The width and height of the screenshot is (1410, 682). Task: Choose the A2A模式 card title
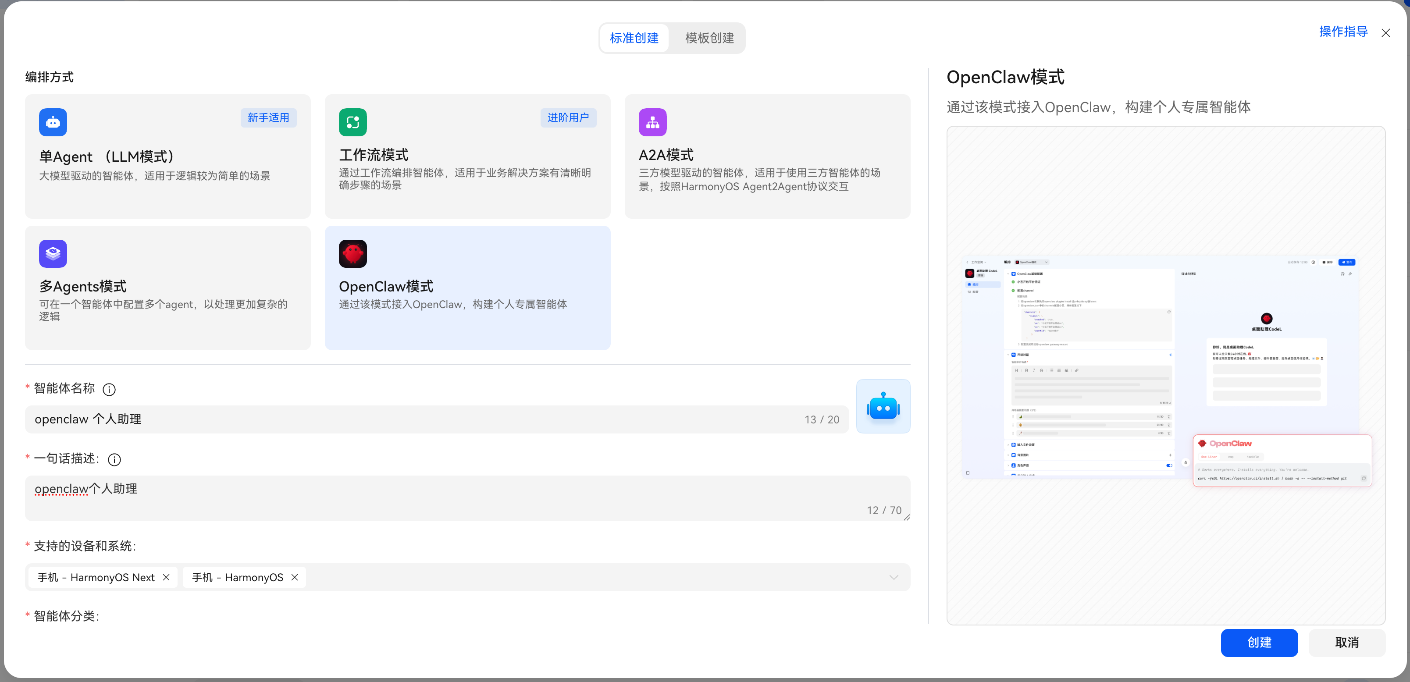pyautogui.click(x=666, y=155)
